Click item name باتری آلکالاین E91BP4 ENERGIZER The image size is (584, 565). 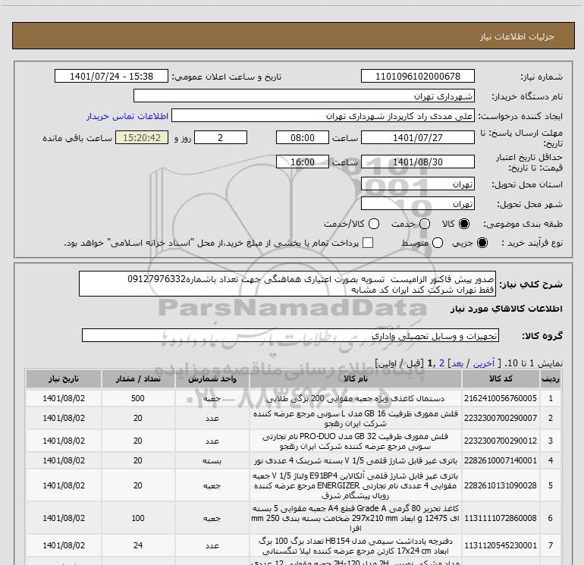[355, 485]
